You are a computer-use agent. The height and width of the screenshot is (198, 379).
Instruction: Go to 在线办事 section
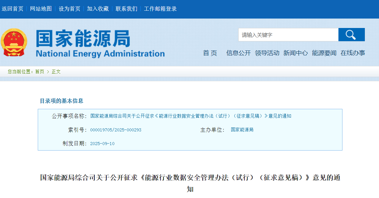click(x=352, y=53)
